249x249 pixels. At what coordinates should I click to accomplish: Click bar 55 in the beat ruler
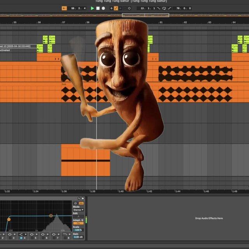(15, 23)
